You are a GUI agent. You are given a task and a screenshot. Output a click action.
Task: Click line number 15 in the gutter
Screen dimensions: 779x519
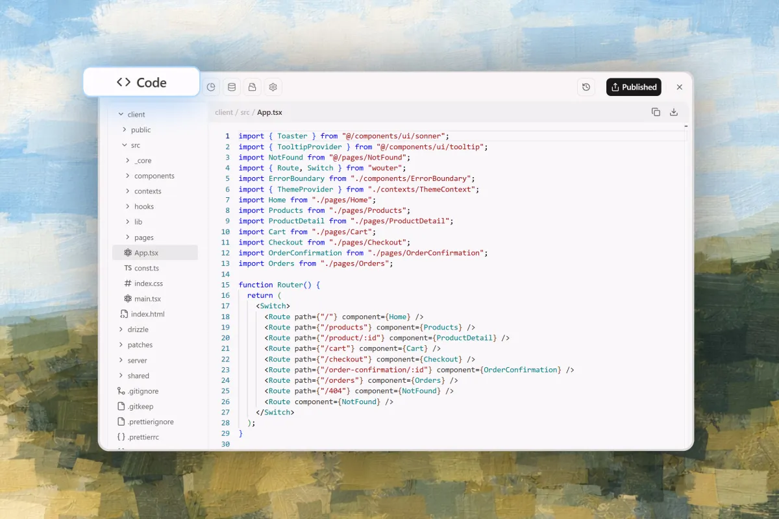pyautogui.click(x=225, y=285)
